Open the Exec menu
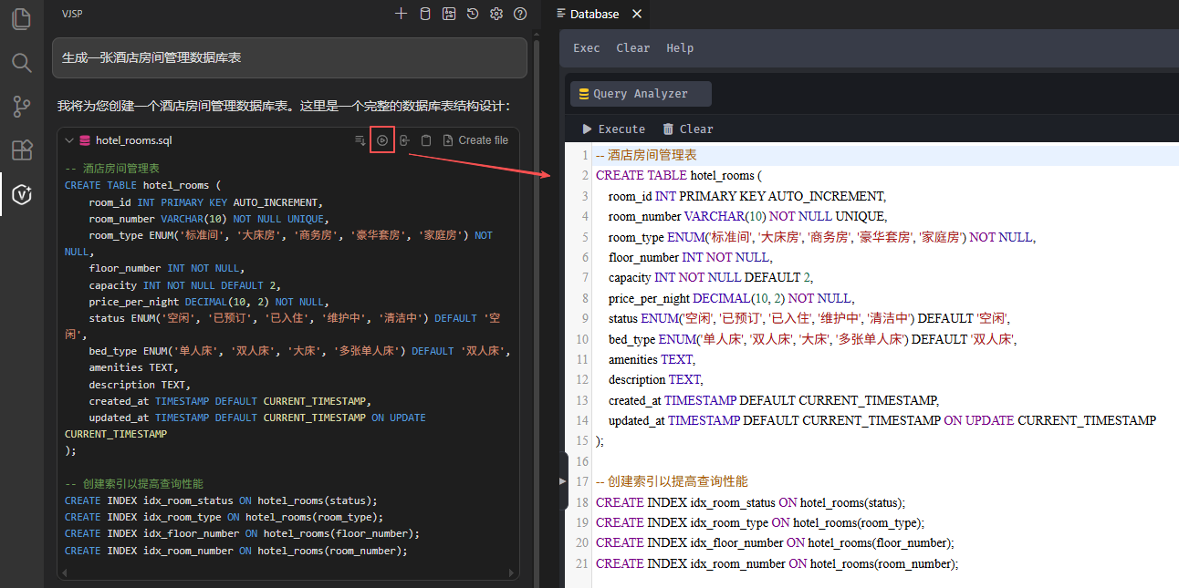This screenshot has width=1179, height=588. [x=586, y=48]
